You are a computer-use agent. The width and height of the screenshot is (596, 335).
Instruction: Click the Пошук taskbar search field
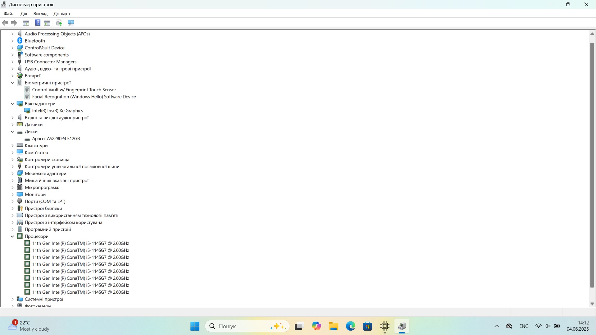(247, 326)
